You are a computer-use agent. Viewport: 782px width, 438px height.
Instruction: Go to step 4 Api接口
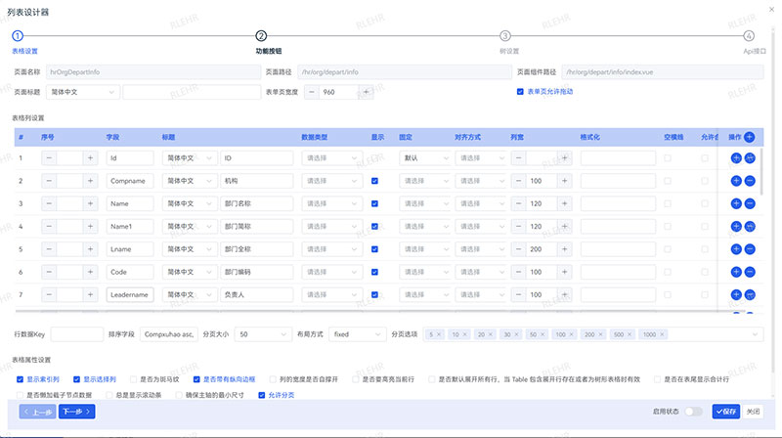click(748, 36)
